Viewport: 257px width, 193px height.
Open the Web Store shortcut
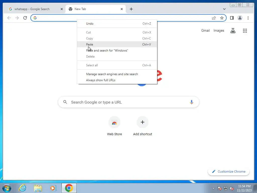(114, 126)
